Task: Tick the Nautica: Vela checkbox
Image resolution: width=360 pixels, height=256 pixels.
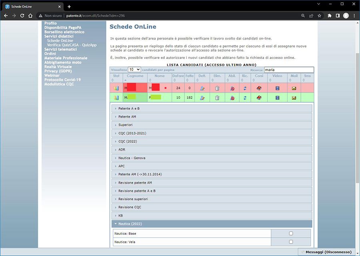Action: [x=291, y=242]
